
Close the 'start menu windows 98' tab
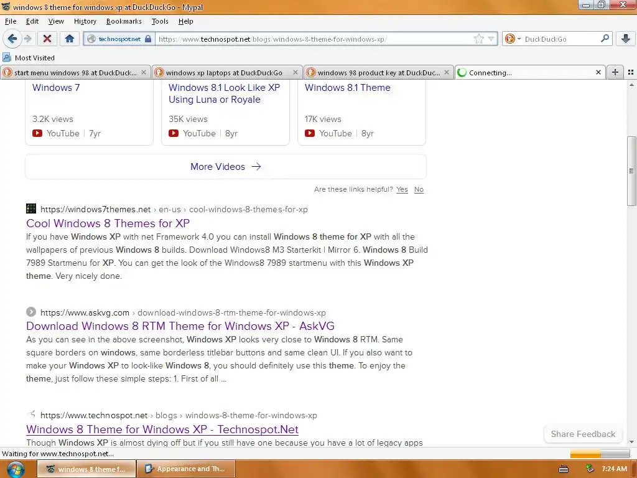point(144,72)
